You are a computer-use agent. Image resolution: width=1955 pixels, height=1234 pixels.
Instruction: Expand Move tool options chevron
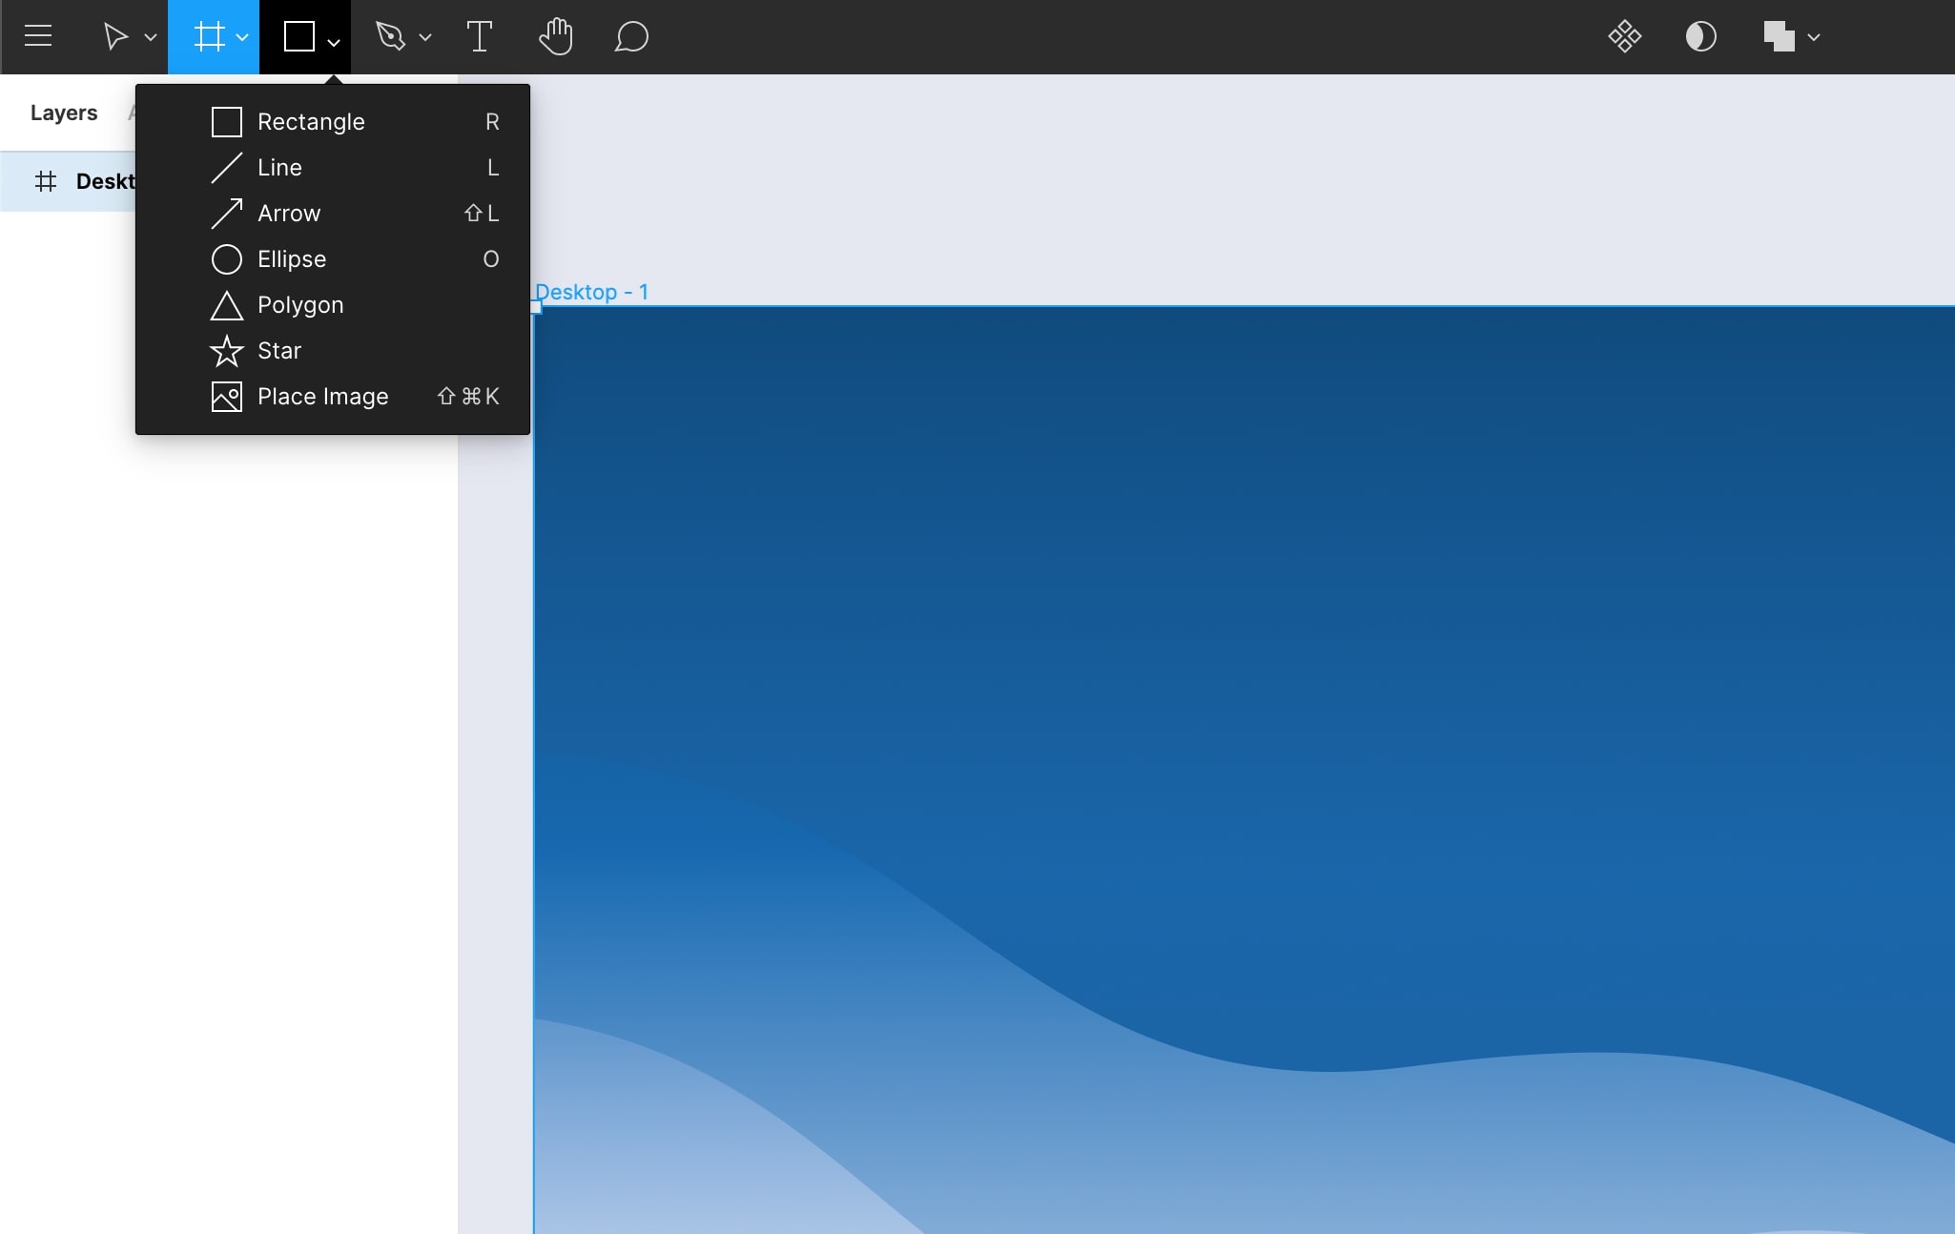coord(151,37)
